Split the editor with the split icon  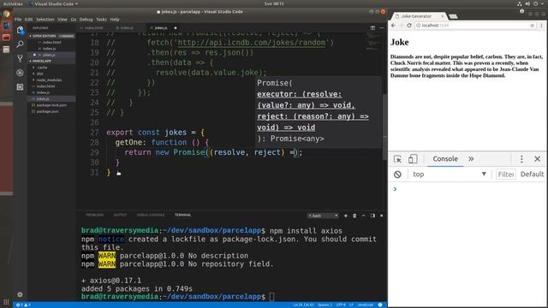(373, 27)
